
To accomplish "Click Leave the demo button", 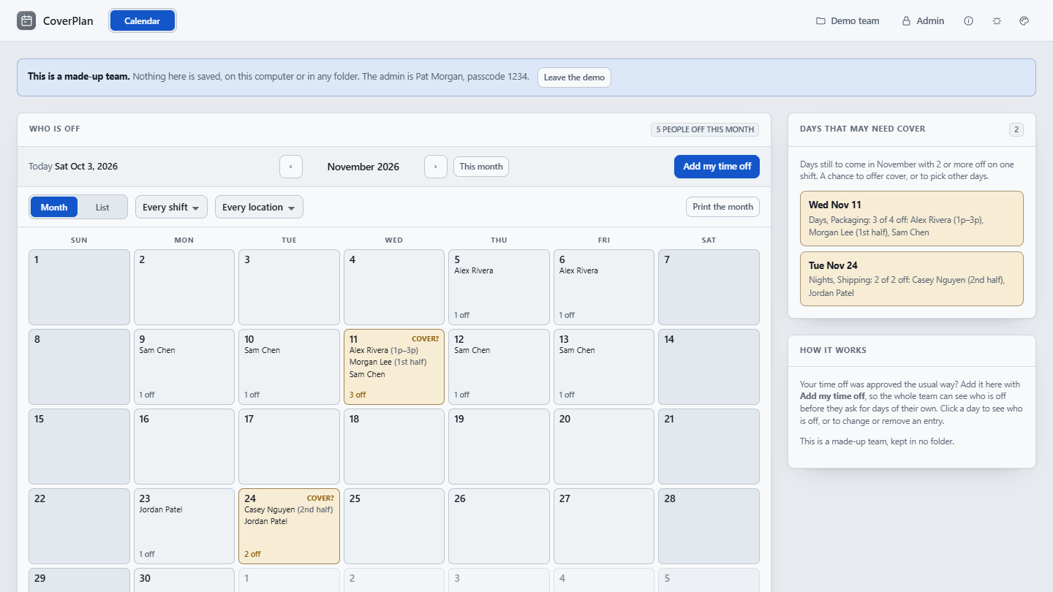I will [574, 77].
